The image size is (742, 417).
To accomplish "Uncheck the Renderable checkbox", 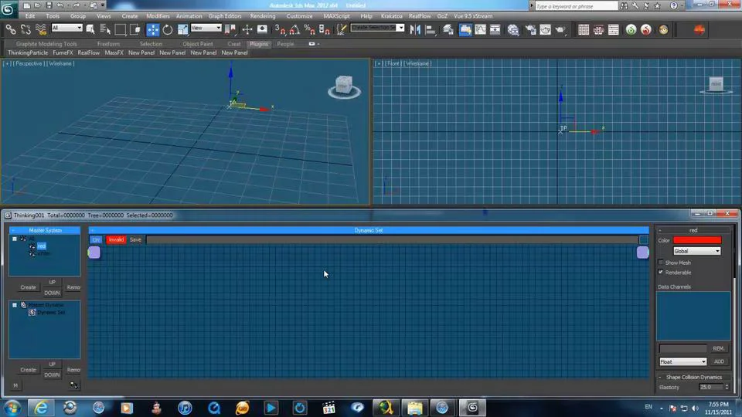I will (x=661, y=273).
